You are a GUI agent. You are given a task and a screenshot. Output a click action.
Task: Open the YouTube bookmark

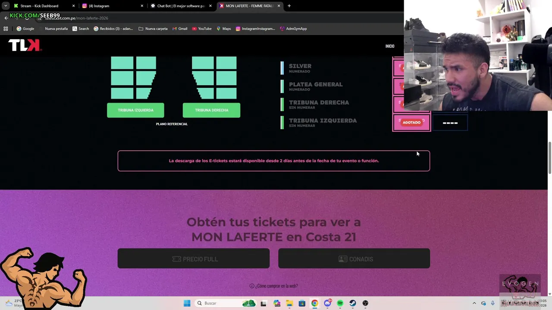click(202, 29)
